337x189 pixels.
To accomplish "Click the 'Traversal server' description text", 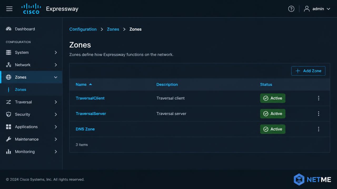I will 171,114.
